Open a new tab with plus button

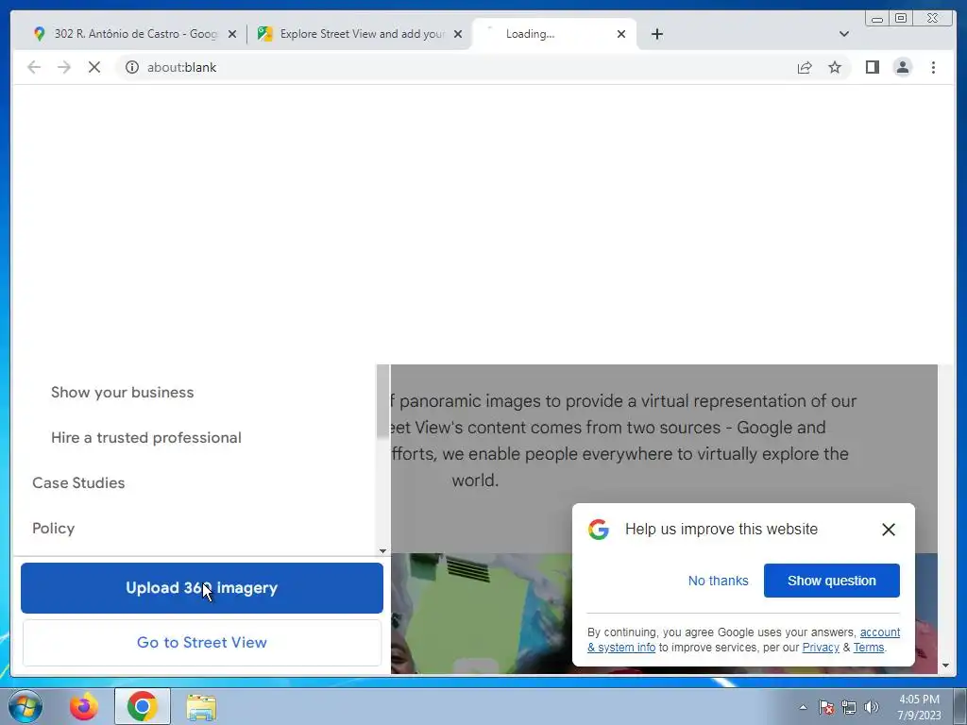657,34
